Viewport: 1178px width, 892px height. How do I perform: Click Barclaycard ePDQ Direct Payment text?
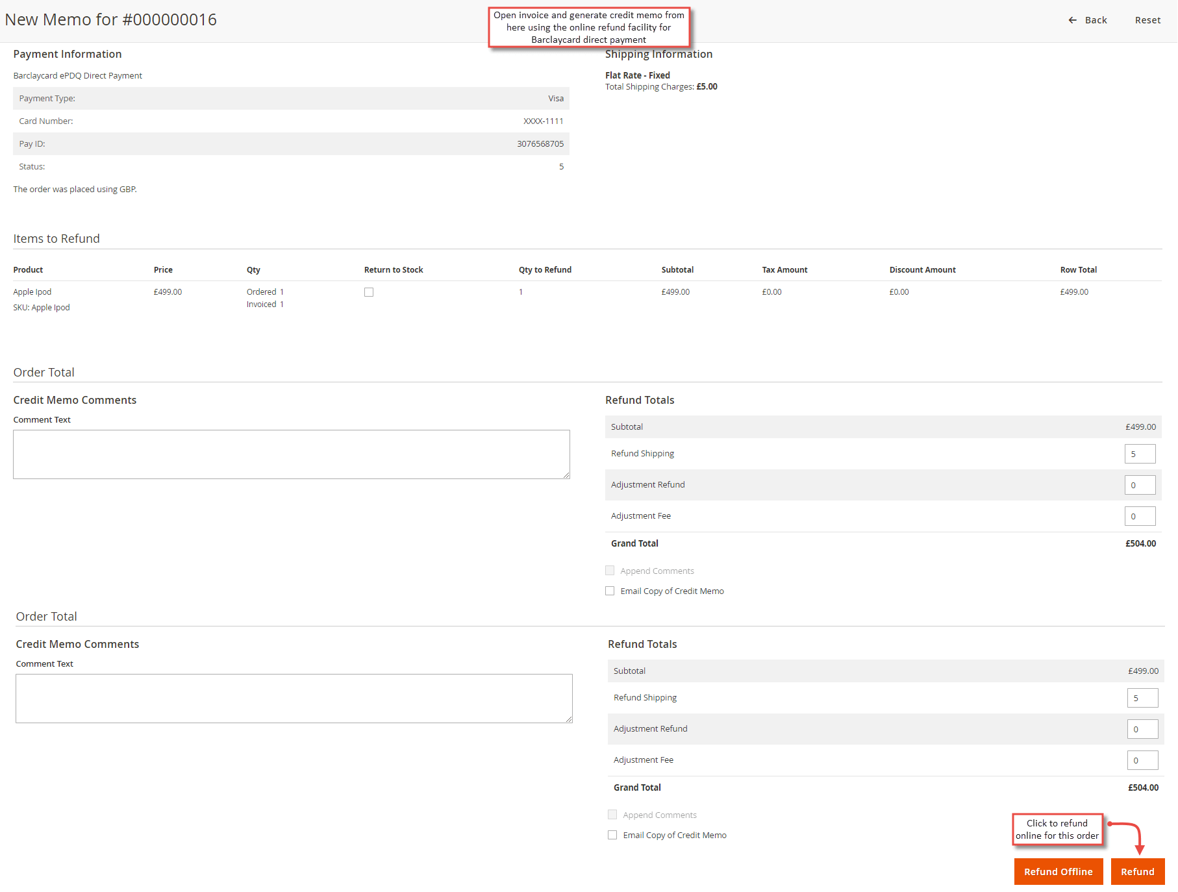pyautogui.click(x=78, y=76)
